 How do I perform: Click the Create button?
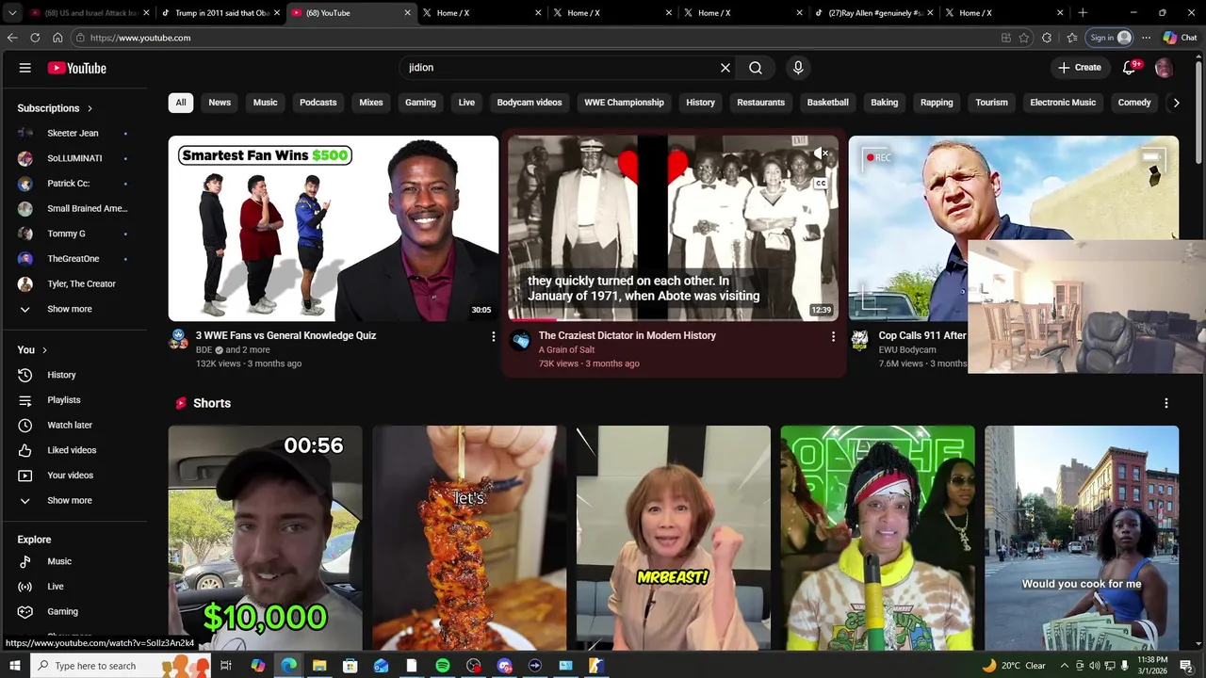pos(1080,68)
